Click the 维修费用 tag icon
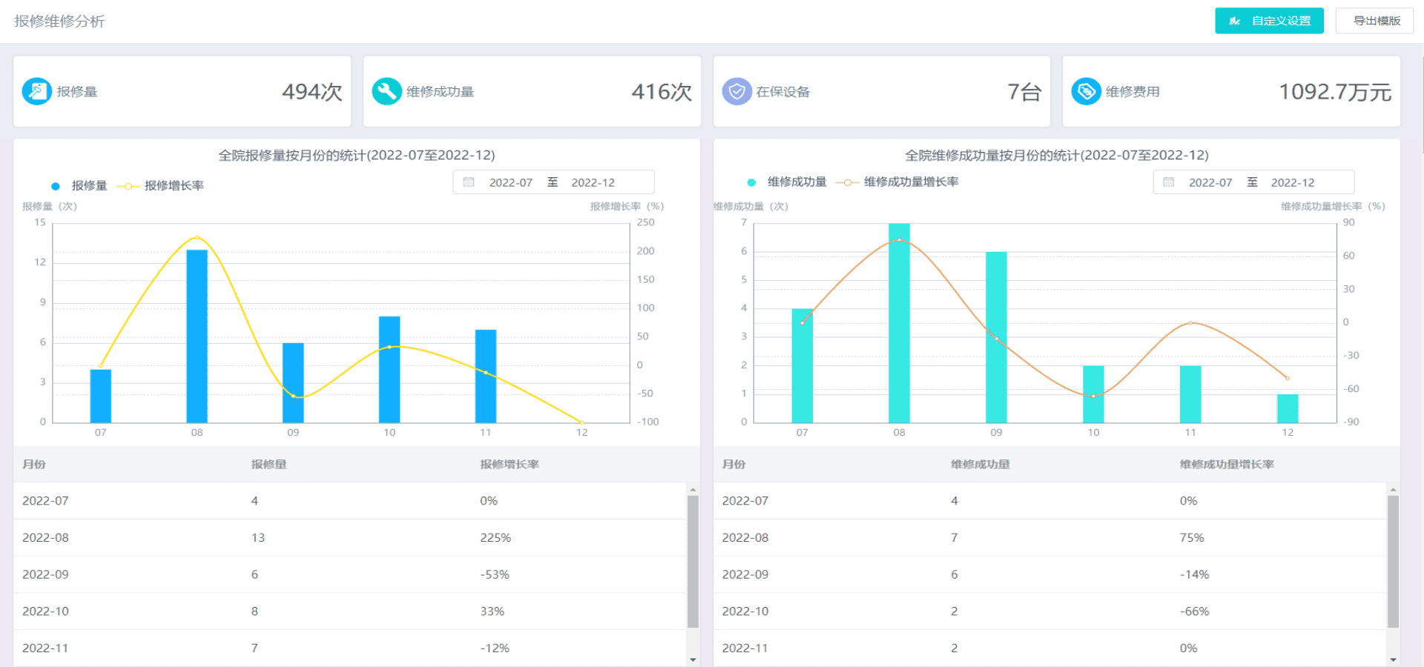This screenshot has height=667, width=1424. tap(1086, 92)
